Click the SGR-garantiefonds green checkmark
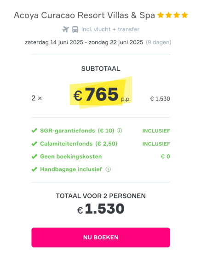This screenshot has height=254, width=207. coord(34,130)
